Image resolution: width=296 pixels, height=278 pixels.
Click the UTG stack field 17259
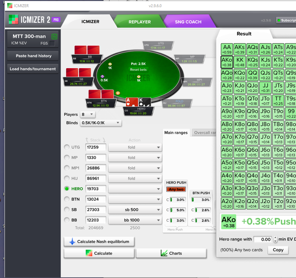(x=96, y=147)
